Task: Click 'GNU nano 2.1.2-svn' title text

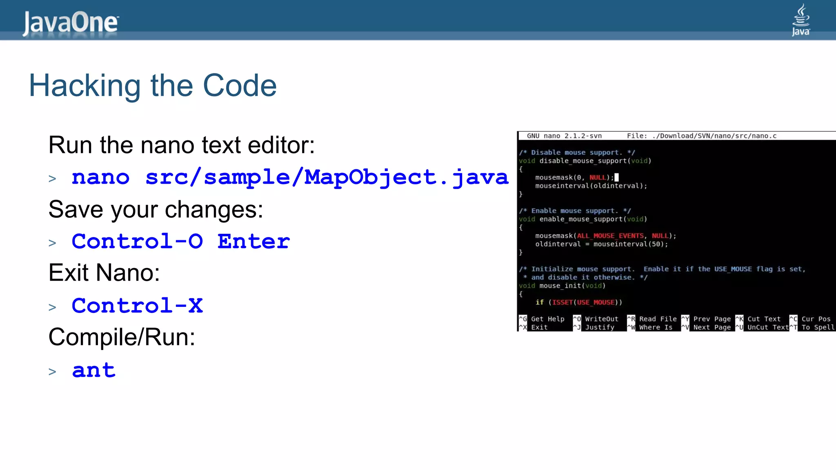Action: 564,136
